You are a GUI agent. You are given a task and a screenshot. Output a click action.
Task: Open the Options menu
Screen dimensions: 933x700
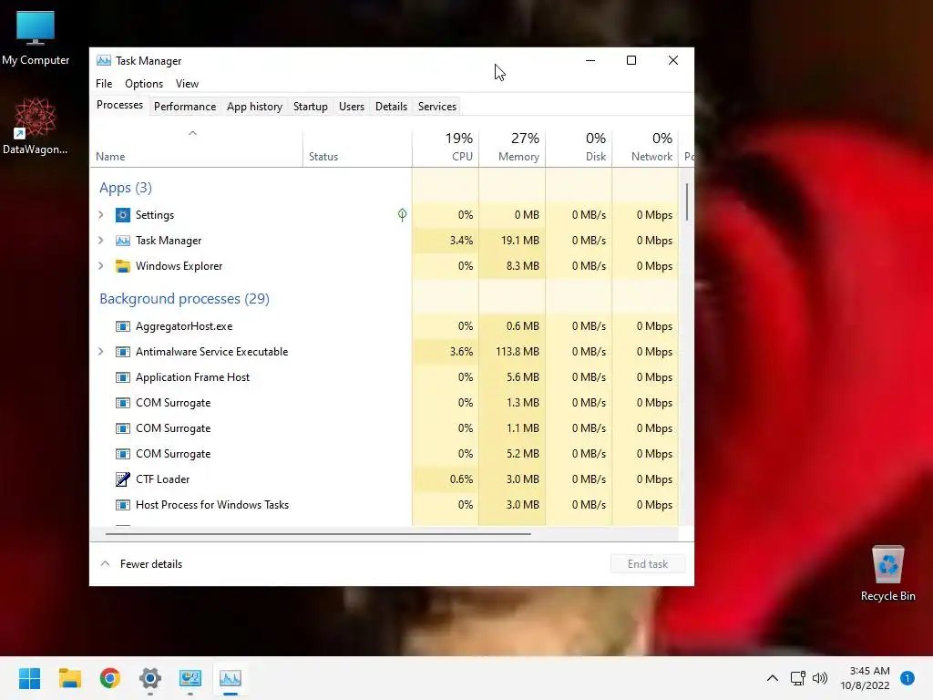point(144,84)
